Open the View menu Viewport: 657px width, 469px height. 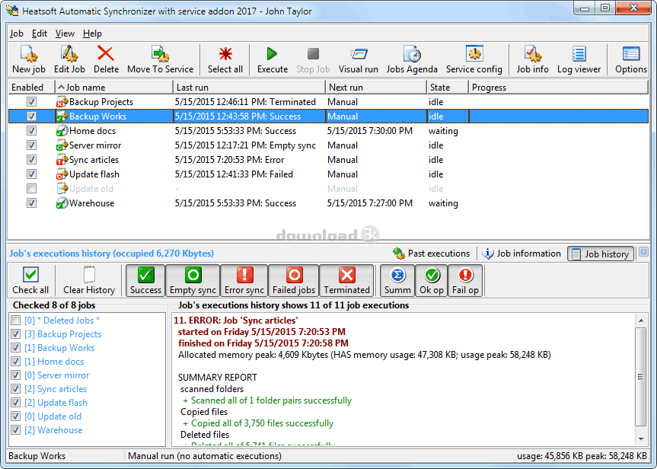click(x=65, y=33)
